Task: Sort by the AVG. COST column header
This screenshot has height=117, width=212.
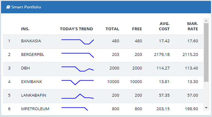Action: (x=164, y=26)
